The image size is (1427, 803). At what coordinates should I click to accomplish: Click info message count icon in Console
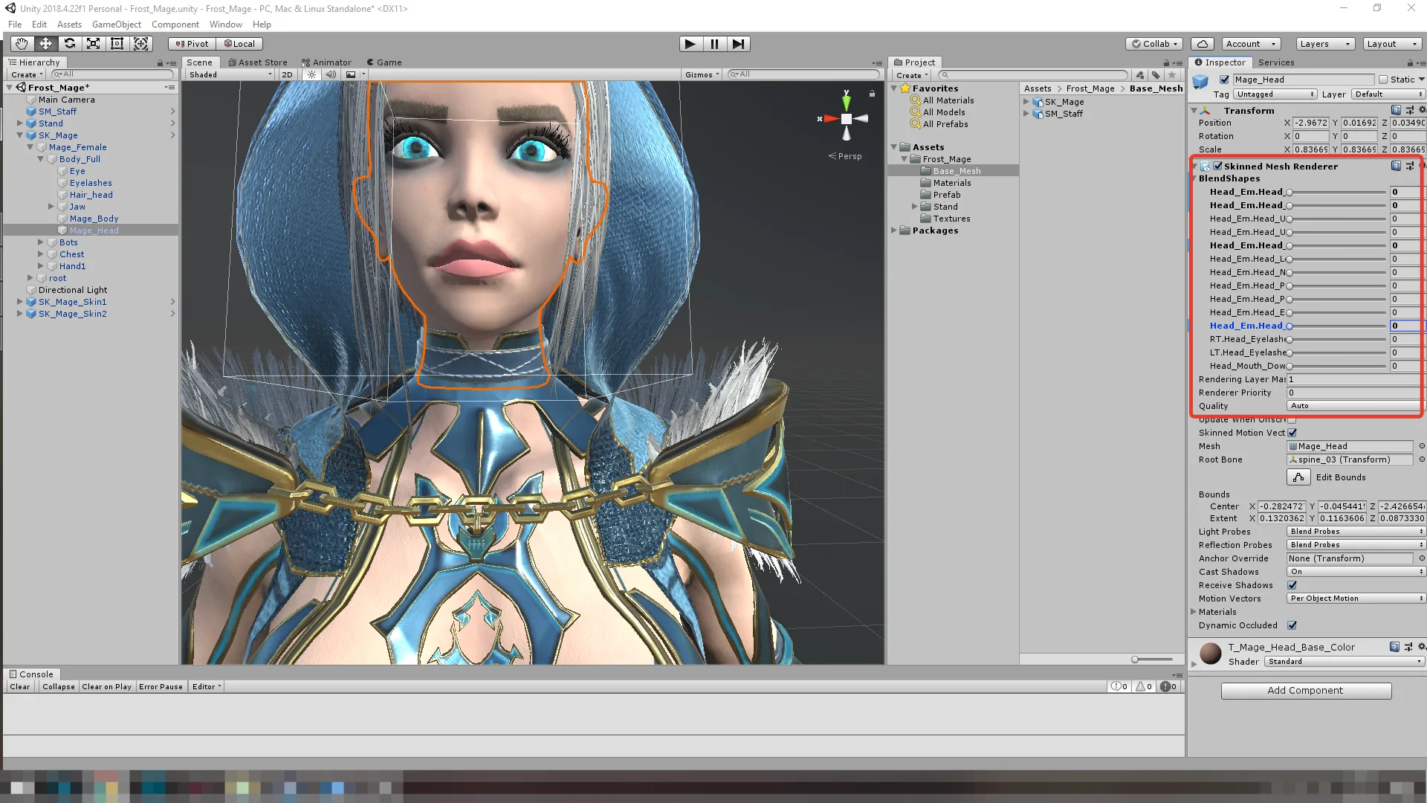(1119, 687)
